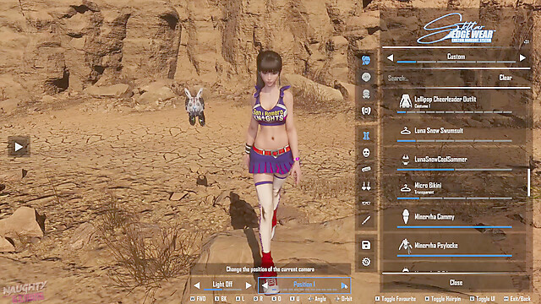Image resolution: width=541 pixels, height=304 pixels.
Task: Open settings gear in sidebar
Action: pyautogui.click(x=366, y=262)
